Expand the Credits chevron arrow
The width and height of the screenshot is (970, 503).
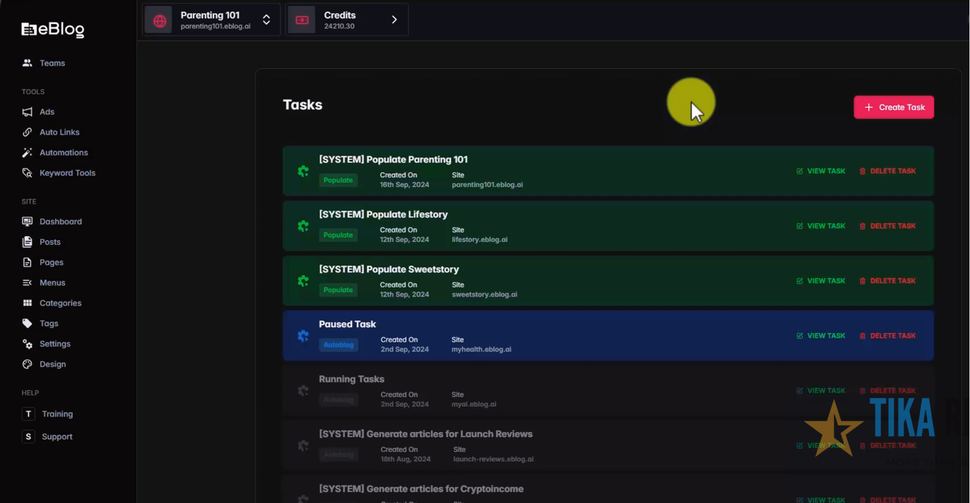(395, 20)
